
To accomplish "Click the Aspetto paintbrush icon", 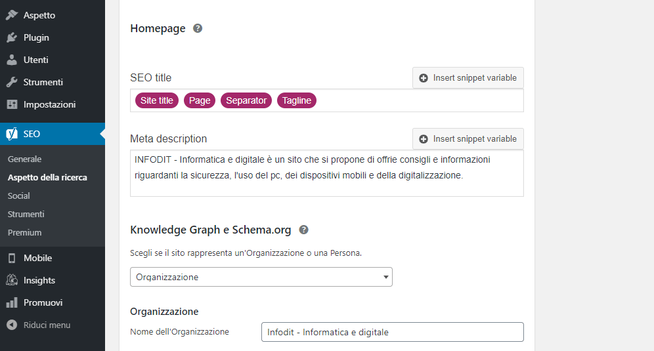I will click(x=12, y=15).
